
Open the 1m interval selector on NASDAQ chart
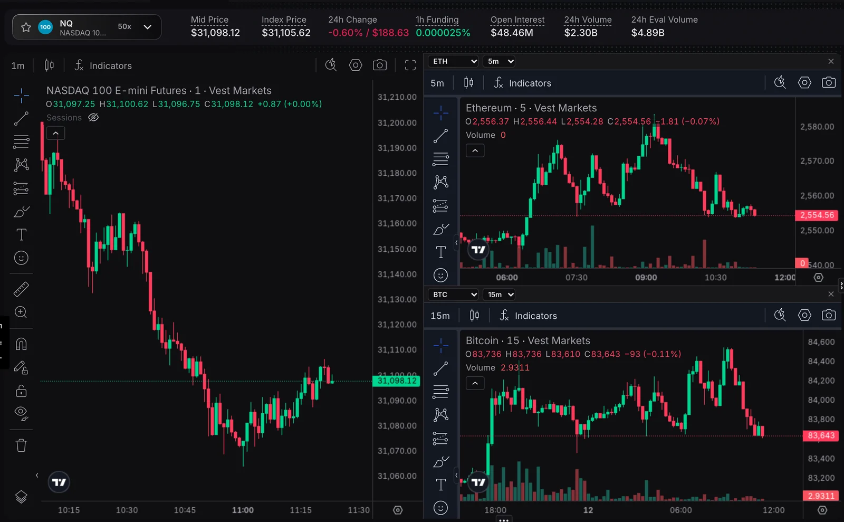(x=18, y=66)
